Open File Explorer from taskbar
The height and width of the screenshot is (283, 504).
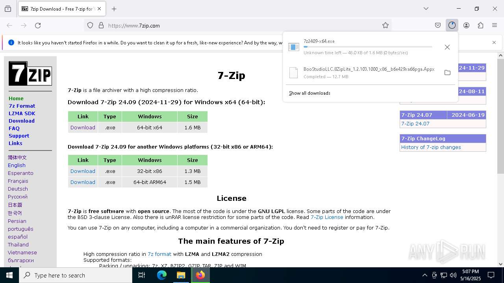point(181,275)
